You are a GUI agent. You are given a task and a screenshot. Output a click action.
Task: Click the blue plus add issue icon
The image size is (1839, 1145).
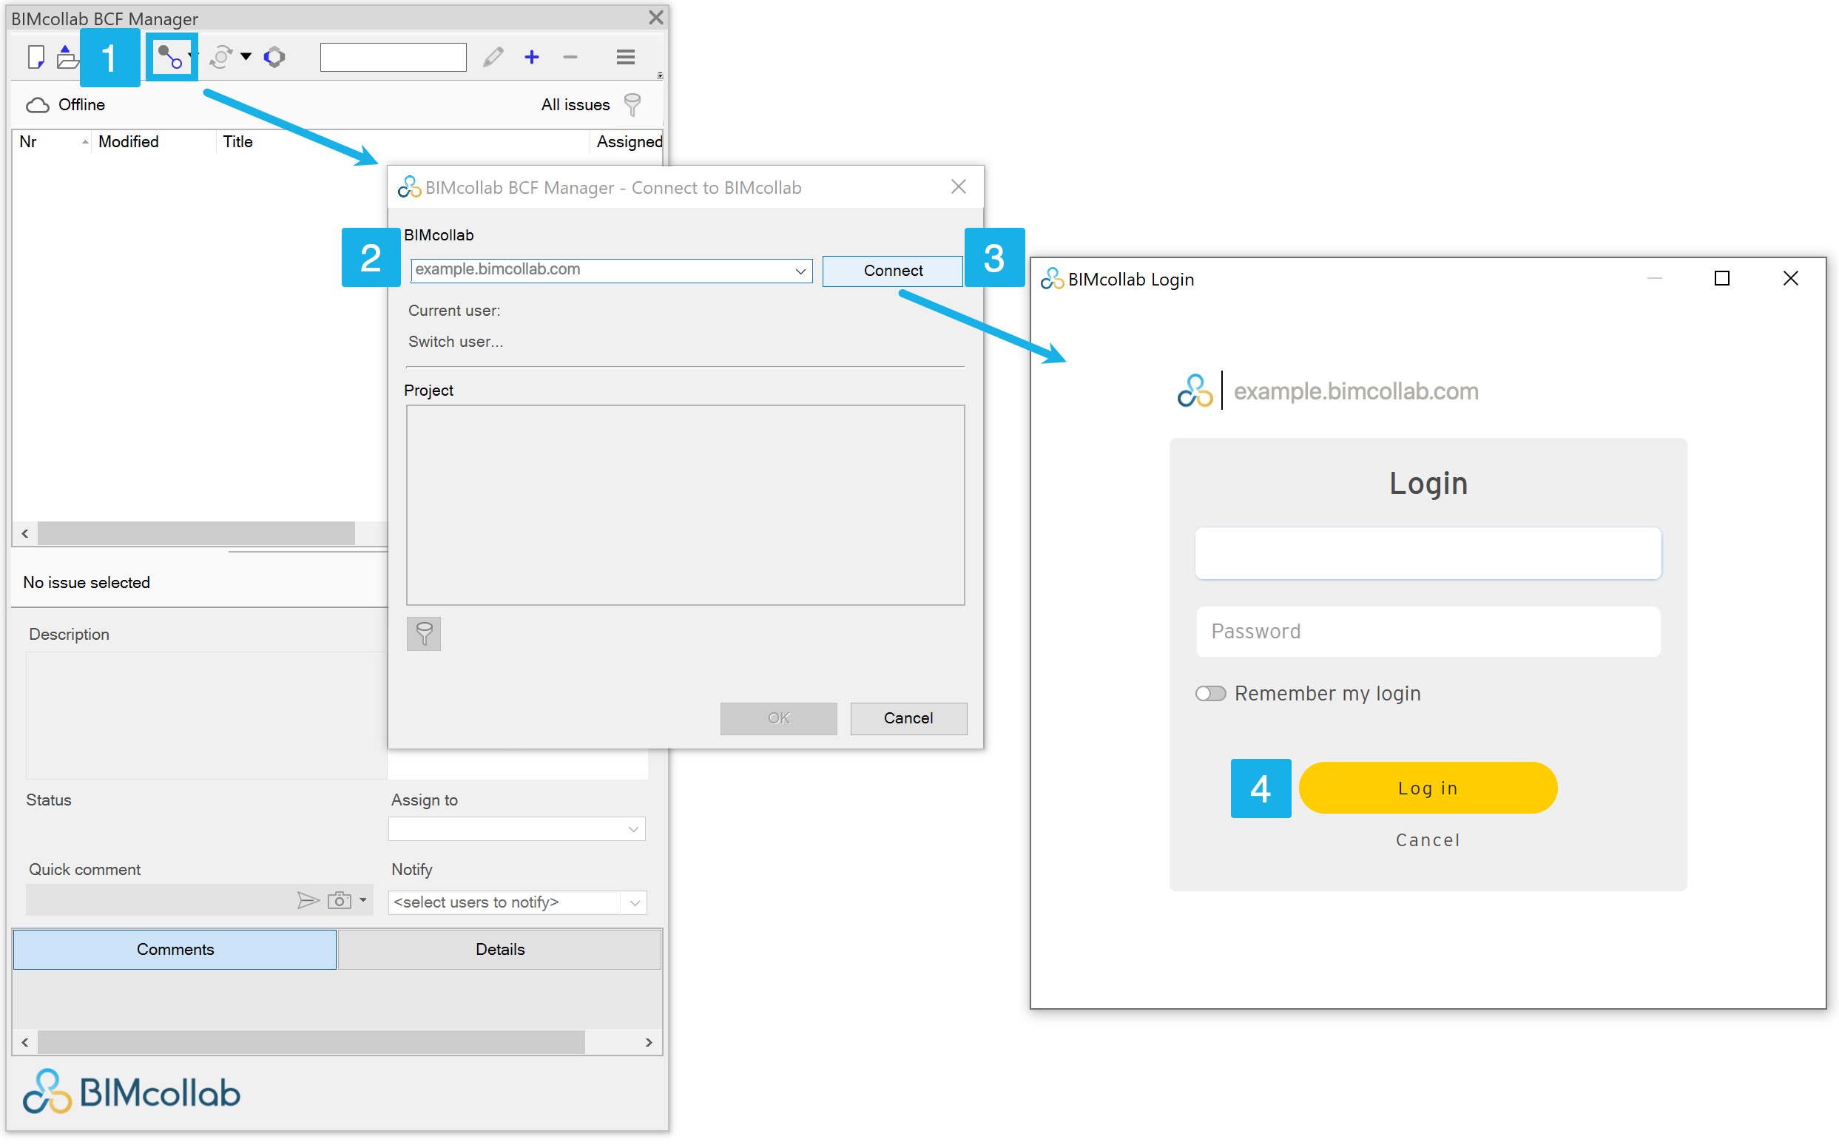tap(532, 57)
